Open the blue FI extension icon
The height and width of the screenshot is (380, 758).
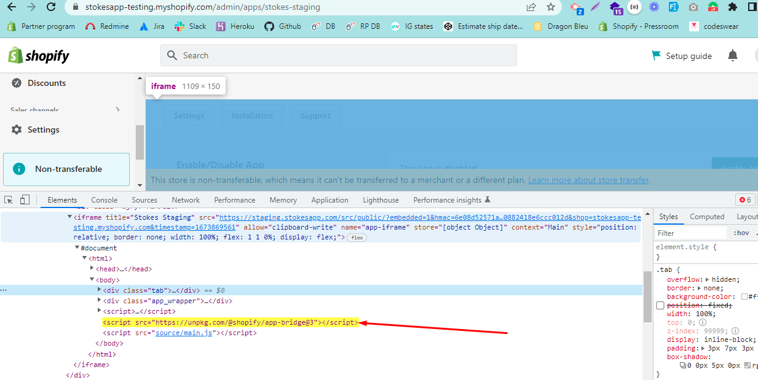coord(674,7)
